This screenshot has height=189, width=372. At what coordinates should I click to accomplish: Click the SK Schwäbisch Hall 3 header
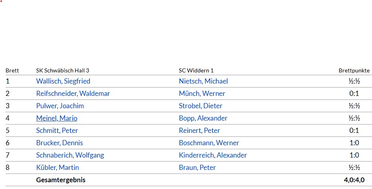coord(62,71)
